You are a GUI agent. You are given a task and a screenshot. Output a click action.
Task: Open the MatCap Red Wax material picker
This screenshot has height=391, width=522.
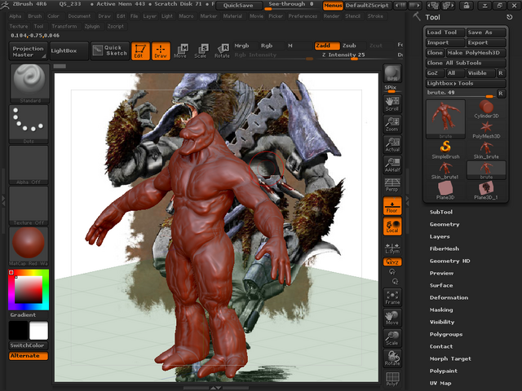29,246
